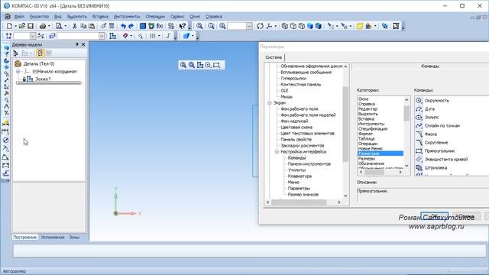
Task: Open dropdown arrow next to Print icon
Action: 49,26
